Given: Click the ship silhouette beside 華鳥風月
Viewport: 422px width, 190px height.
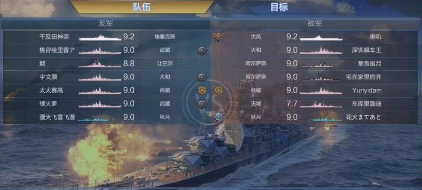Looking at the screenshot, I should coord(321,65).
